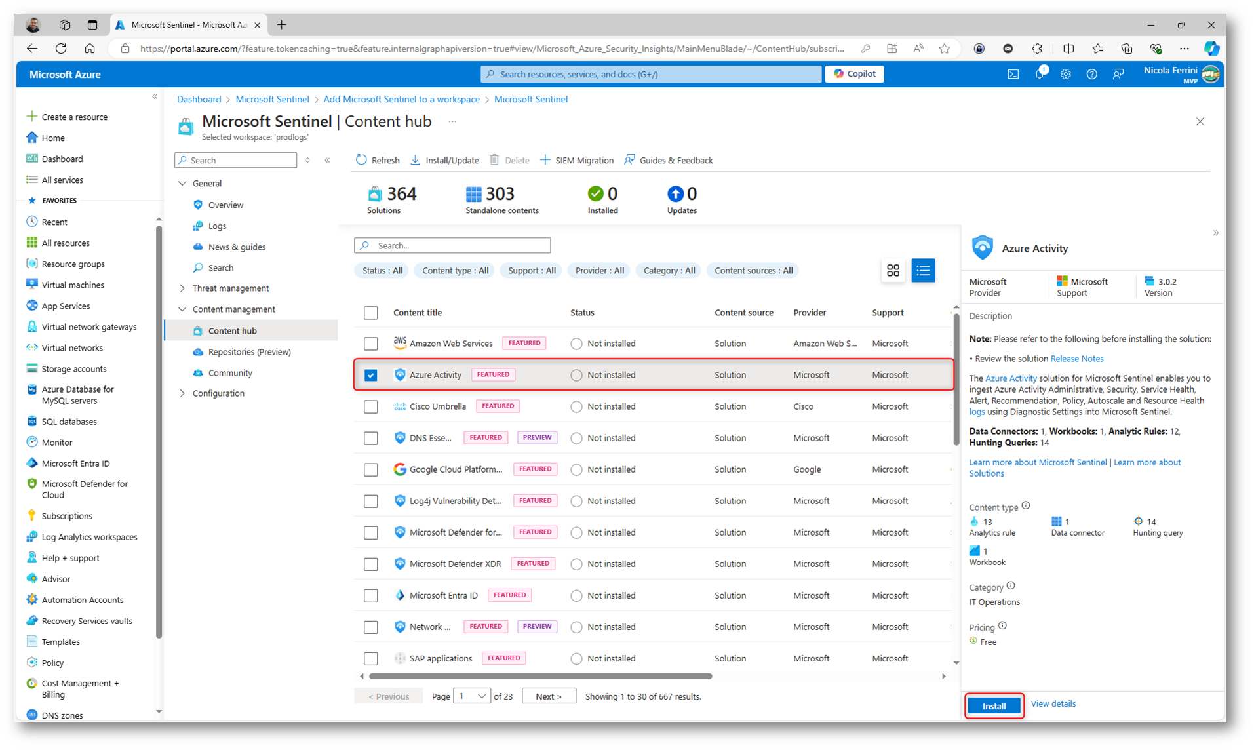Toggle the select all content checkbox
The height and width of the screenshot is (750, 1254).
[x=371, y=313]
